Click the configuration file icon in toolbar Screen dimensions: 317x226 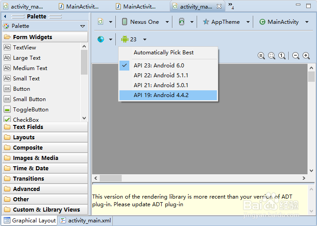pos(101,22)
